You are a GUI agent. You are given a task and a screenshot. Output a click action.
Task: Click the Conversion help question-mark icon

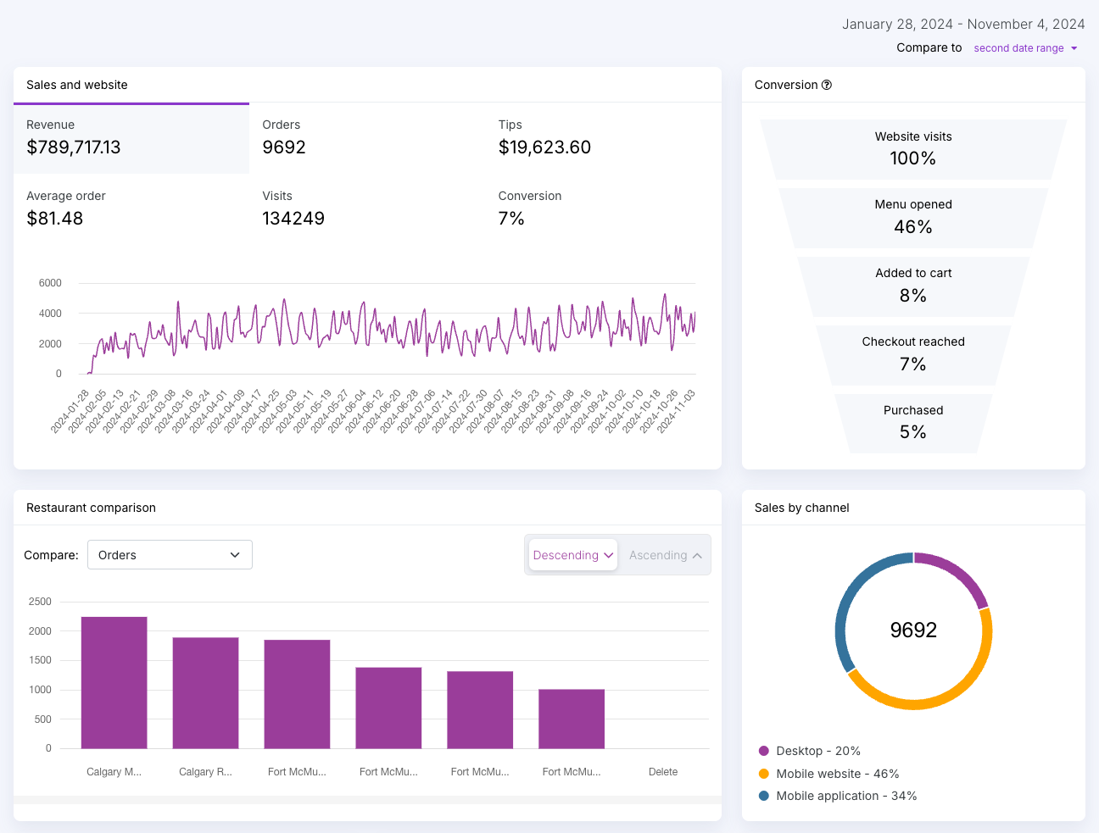point(827,85)
